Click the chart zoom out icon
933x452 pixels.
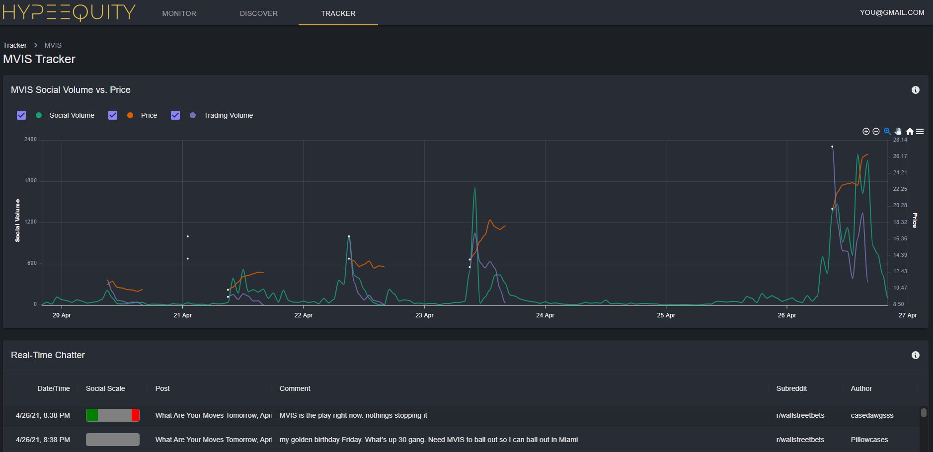pyautogui.click(x=876, y=132)
